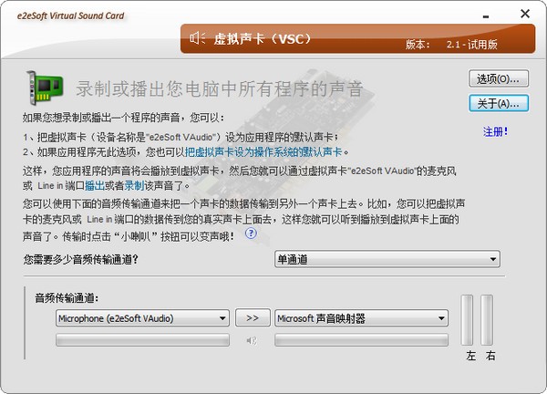Click the 录制 recording link
The height and width of the screenshot is (394, 547).
pos(135,185)
